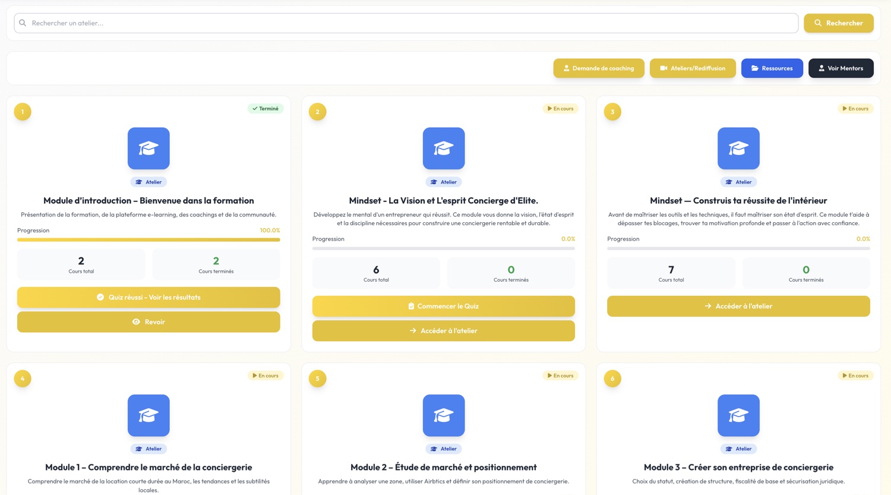The height and width of the screenshot is (495, 891).
Task: Click graduation cap icon of Mindset Construis card
Action: point(738,148)
